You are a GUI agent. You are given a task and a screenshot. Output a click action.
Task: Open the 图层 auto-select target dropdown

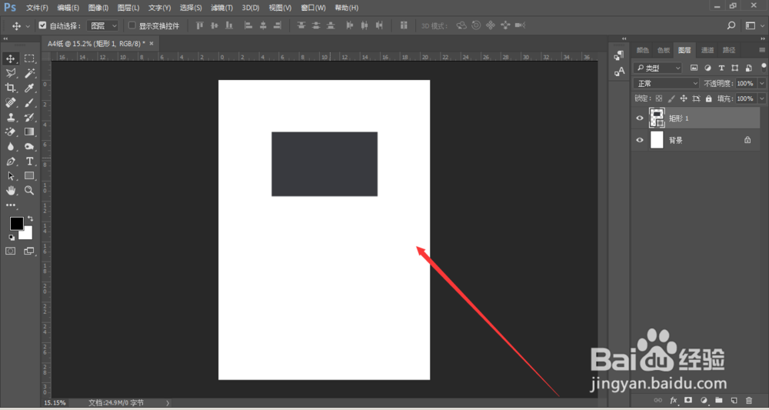coord(102,25)
